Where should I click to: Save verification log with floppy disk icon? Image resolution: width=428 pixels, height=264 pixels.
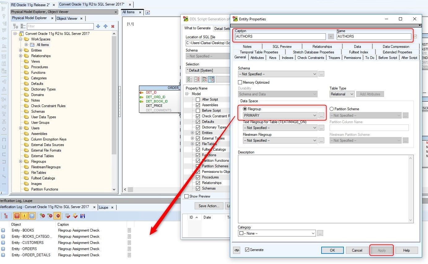pyautogui.click(x=83, y=216)
